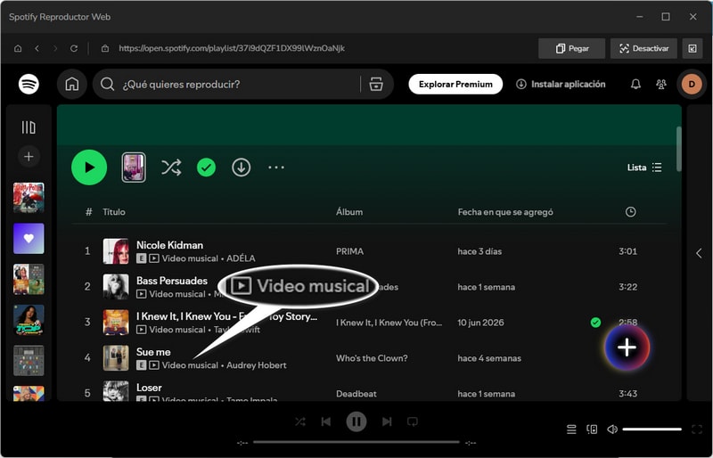Open artist ADÉLA link
713x458 pixels.
241,258
